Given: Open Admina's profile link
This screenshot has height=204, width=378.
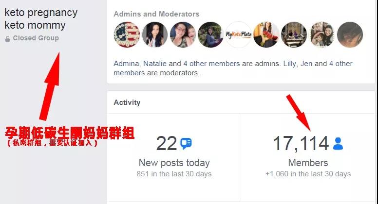Looking at the screenshot, I should (x=126, y=64).
